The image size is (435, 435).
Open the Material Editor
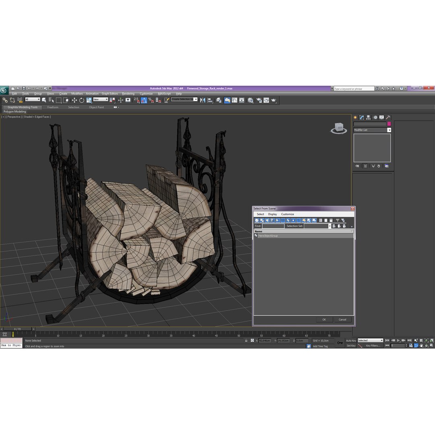[x=251, y=100]
